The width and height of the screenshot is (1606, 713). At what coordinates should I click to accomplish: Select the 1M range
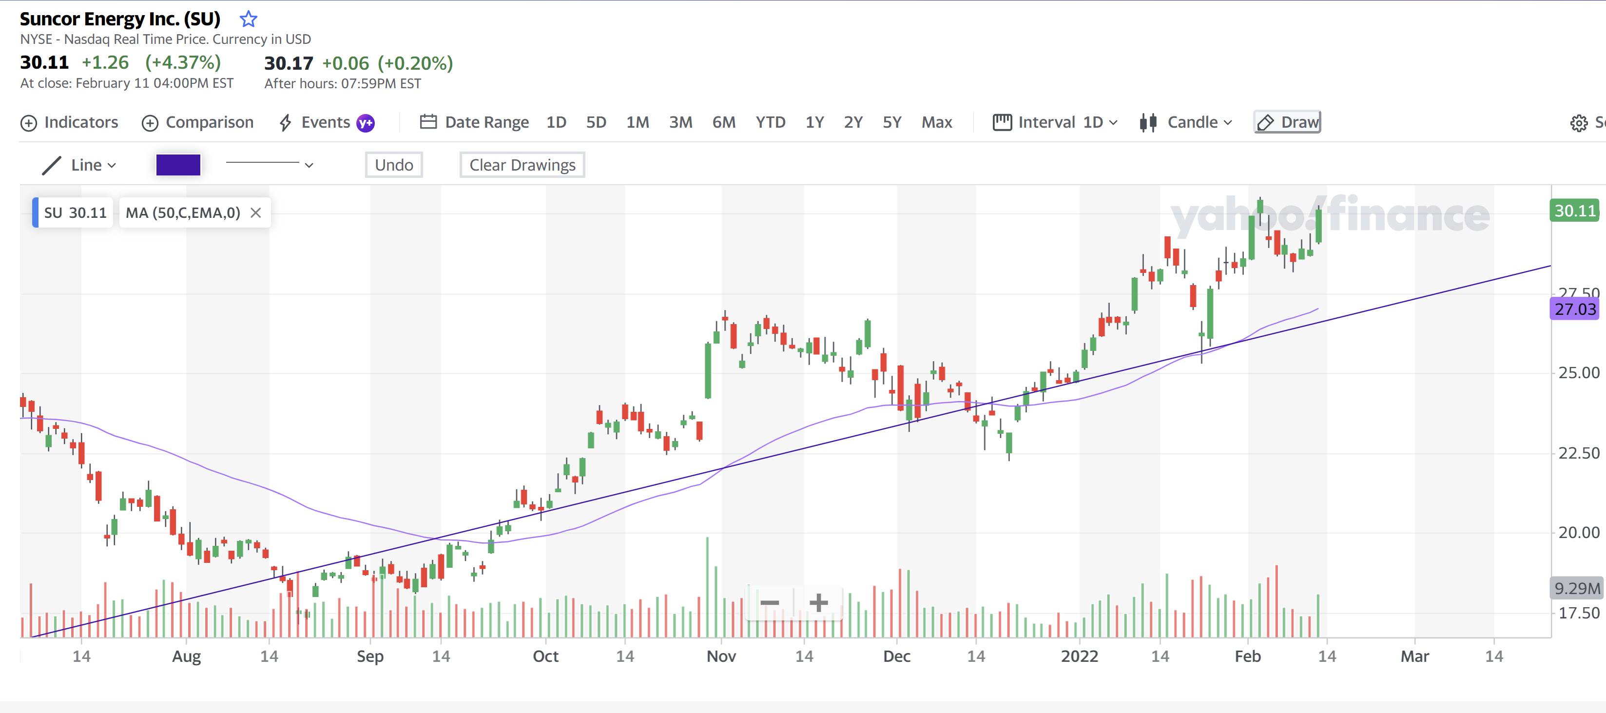[637, 122]
